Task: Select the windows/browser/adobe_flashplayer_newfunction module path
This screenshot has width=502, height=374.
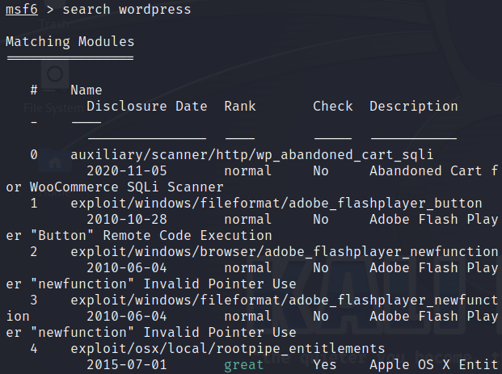Action: click(285, 252)
